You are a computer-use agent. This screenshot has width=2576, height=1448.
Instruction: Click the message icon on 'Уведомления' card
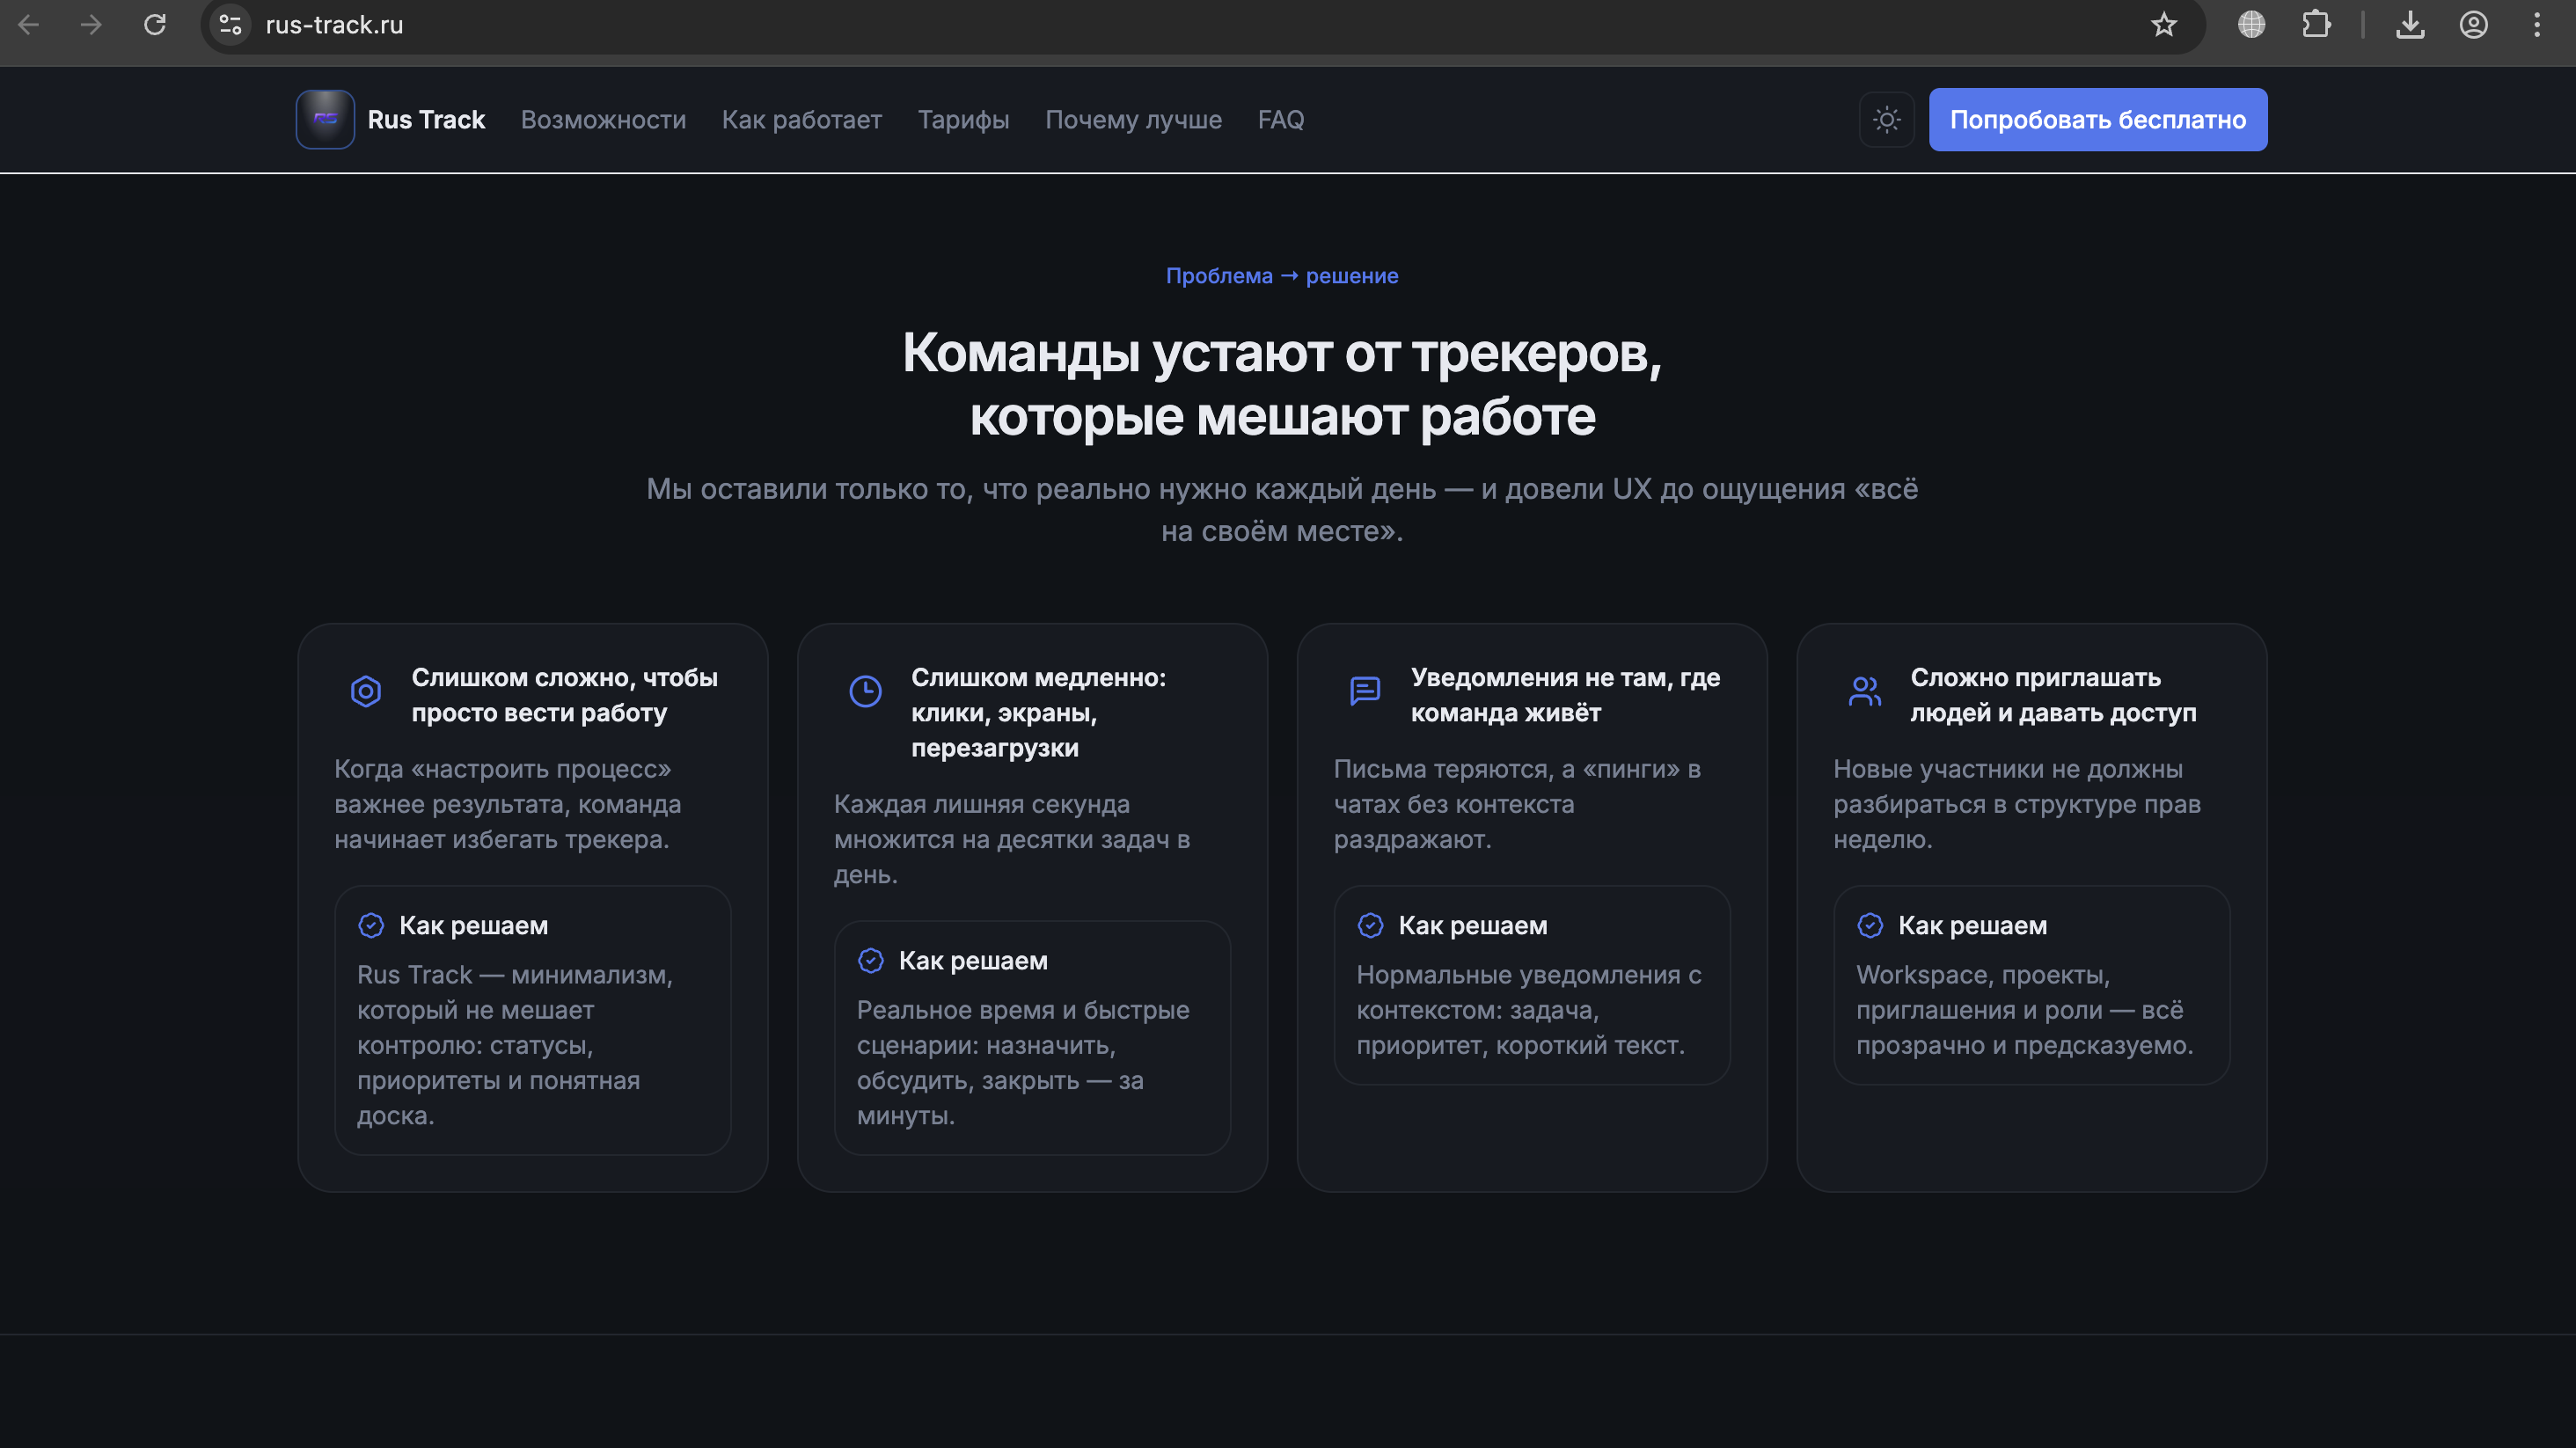1365,691
